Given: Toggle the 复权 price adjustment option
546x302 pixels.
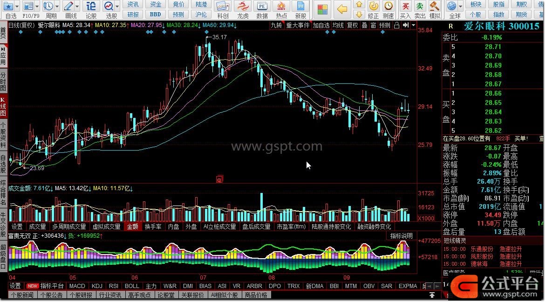Looking at the screenshot, I should tap(352, 26).
